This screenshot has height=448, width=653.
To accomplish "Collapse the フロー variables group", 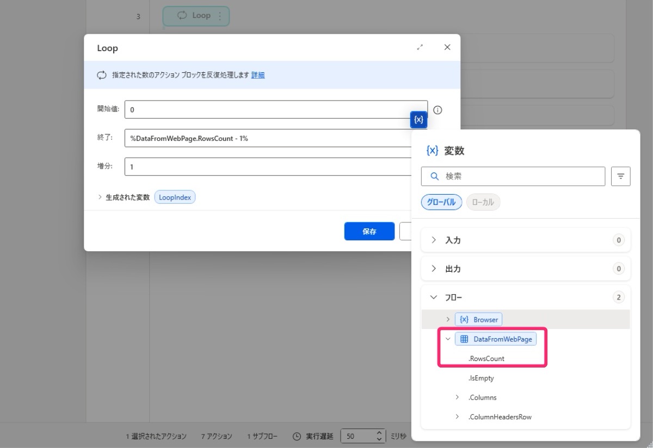I will click(x=434, y=297).
